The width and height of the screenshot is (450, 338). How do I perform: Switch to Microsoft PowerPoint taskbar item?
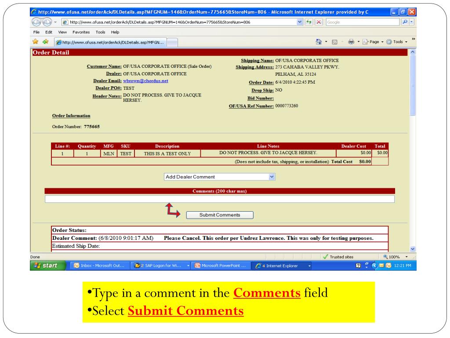point(221,265)
